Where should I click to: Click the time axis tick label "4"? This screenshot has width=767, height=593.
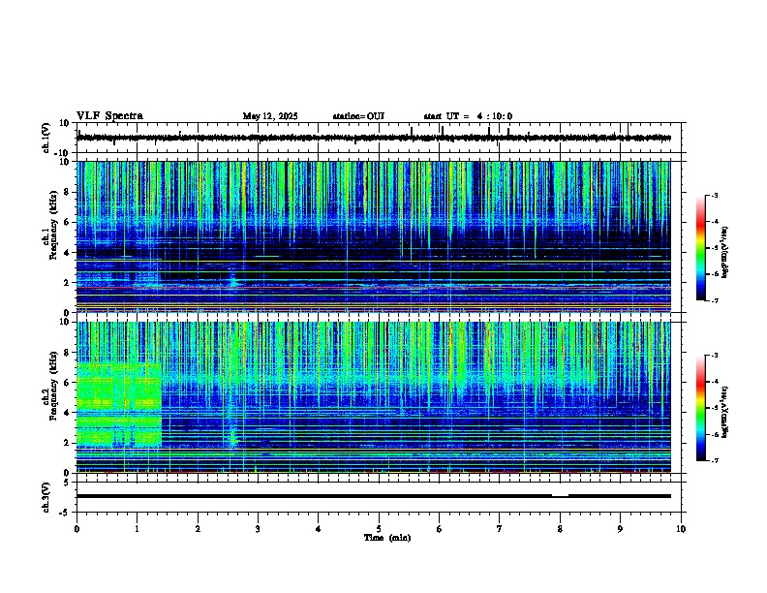click(319, 529)
